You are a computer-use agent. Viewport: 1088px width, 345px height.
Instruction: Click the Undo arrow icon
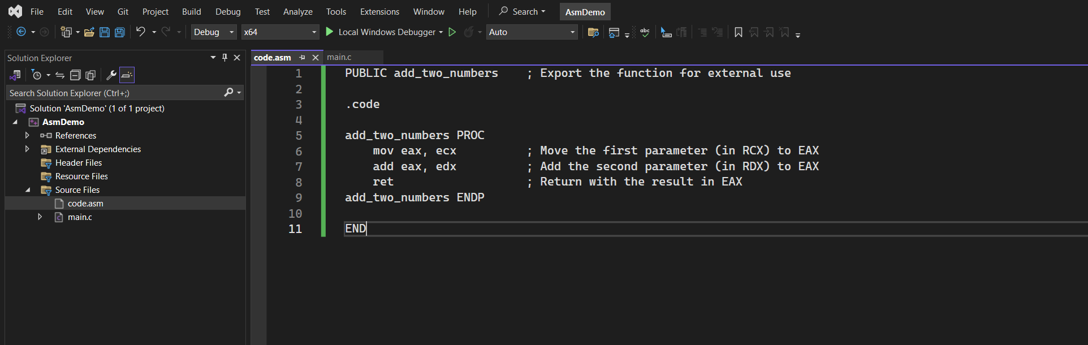point(141,32)
